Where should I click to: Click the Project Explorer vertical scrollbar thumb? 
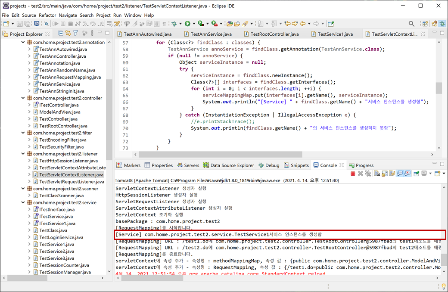[x=109, y=119]
